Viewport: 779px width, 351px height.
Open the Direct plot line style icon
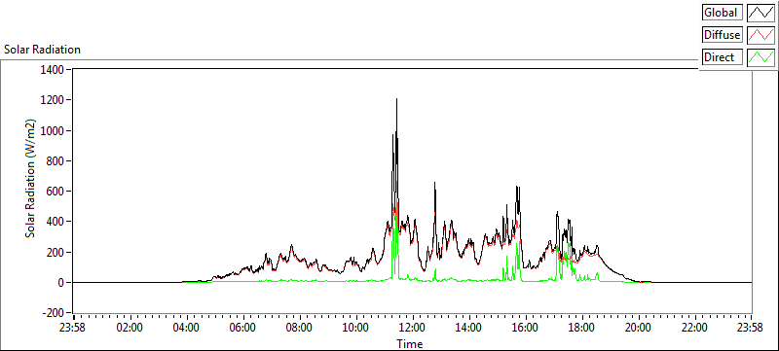click(760, 57)
